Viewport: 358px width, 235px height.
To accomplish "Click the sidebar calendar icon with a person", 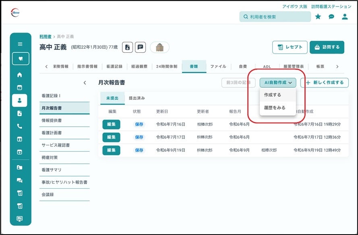I will coord(20,139).
